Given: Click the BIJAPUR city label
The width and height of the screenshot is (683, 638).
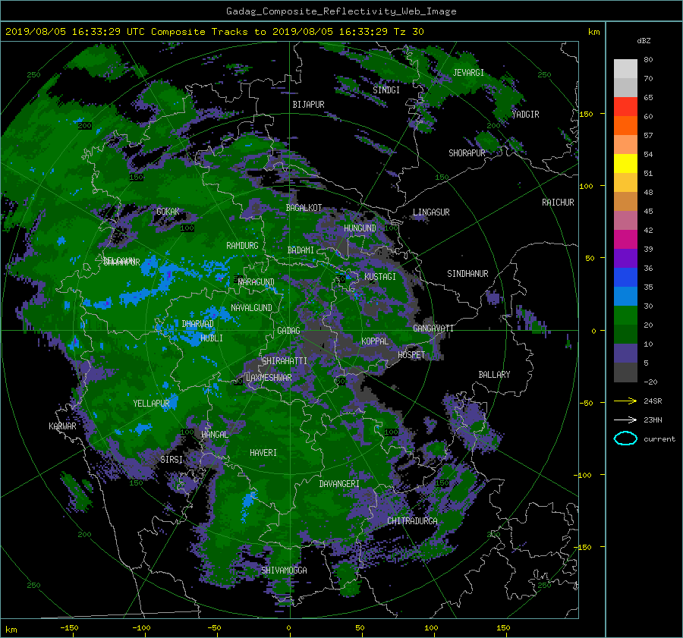Looking at the screenshot, I should click(308, 105).
